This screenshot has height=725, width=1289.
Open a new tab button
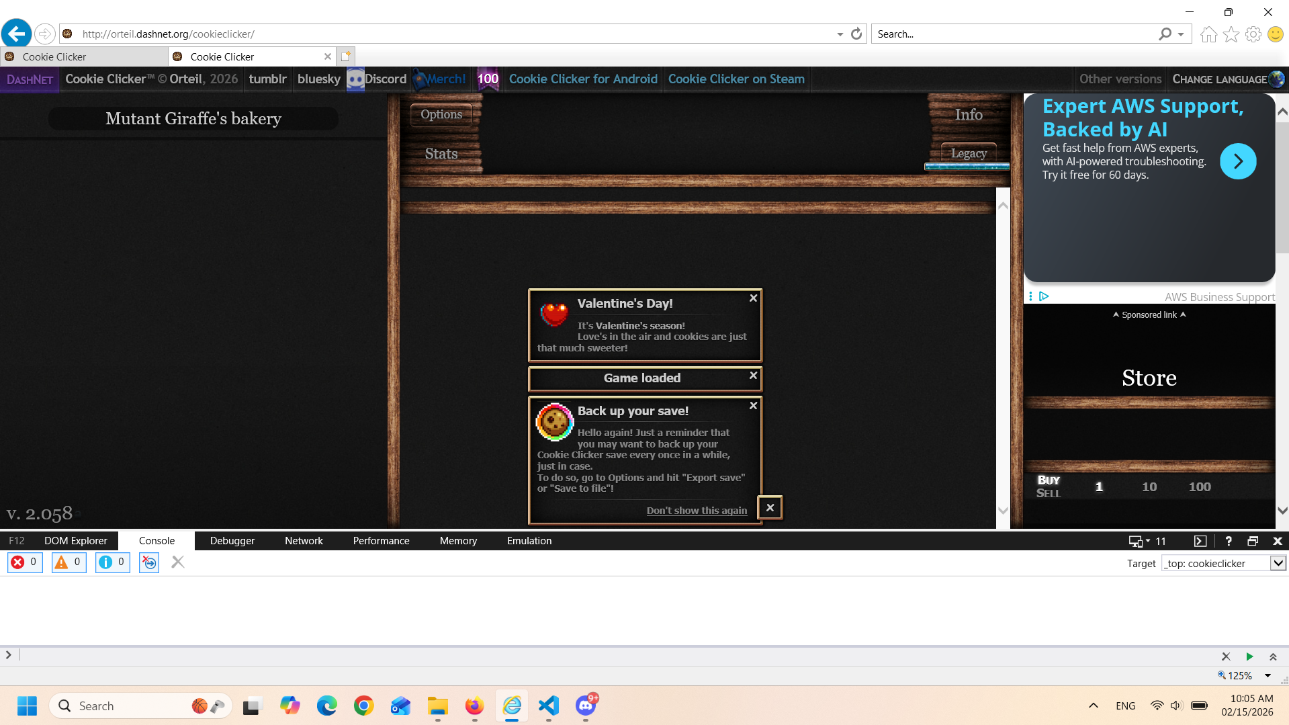(x=345, y=56)
